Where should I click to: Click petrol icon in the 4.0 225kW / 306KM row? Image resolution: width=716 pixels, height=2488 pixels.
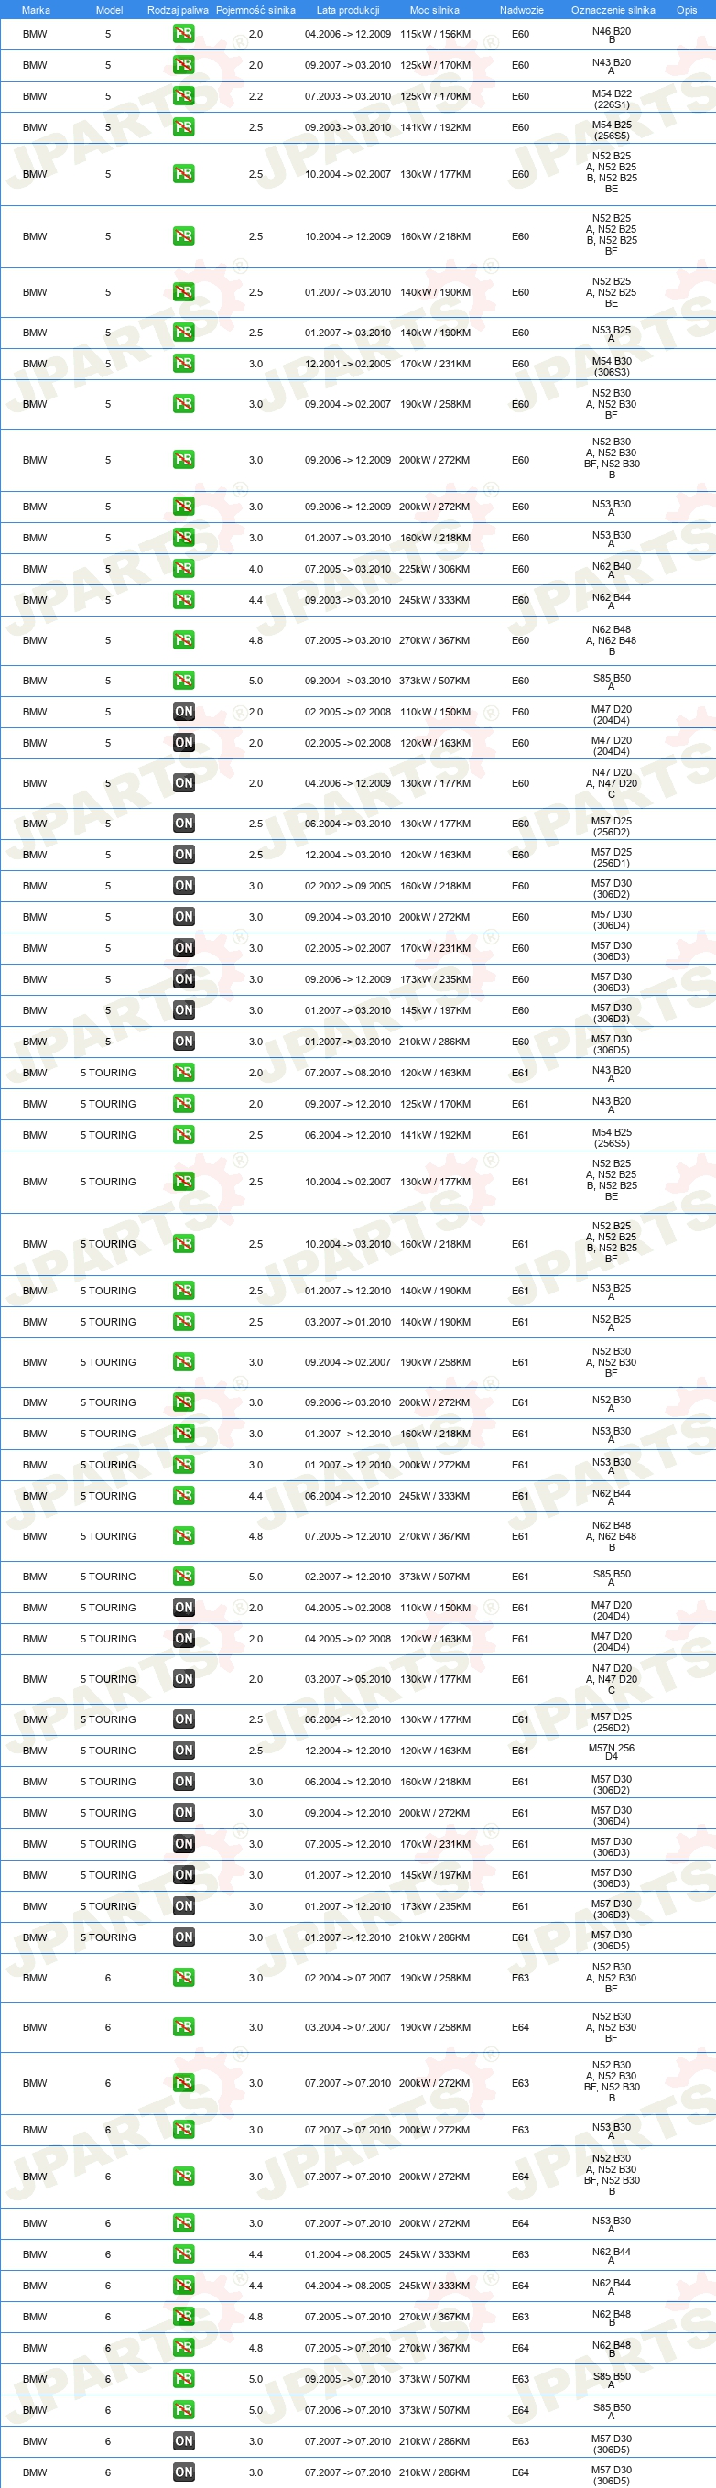tap(183, 569)
